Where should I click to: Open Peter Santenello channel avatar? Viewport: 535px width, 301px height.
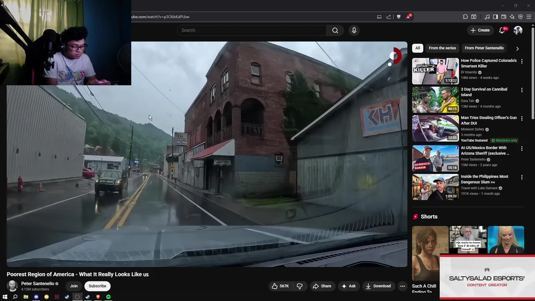[x=12, y=286]
